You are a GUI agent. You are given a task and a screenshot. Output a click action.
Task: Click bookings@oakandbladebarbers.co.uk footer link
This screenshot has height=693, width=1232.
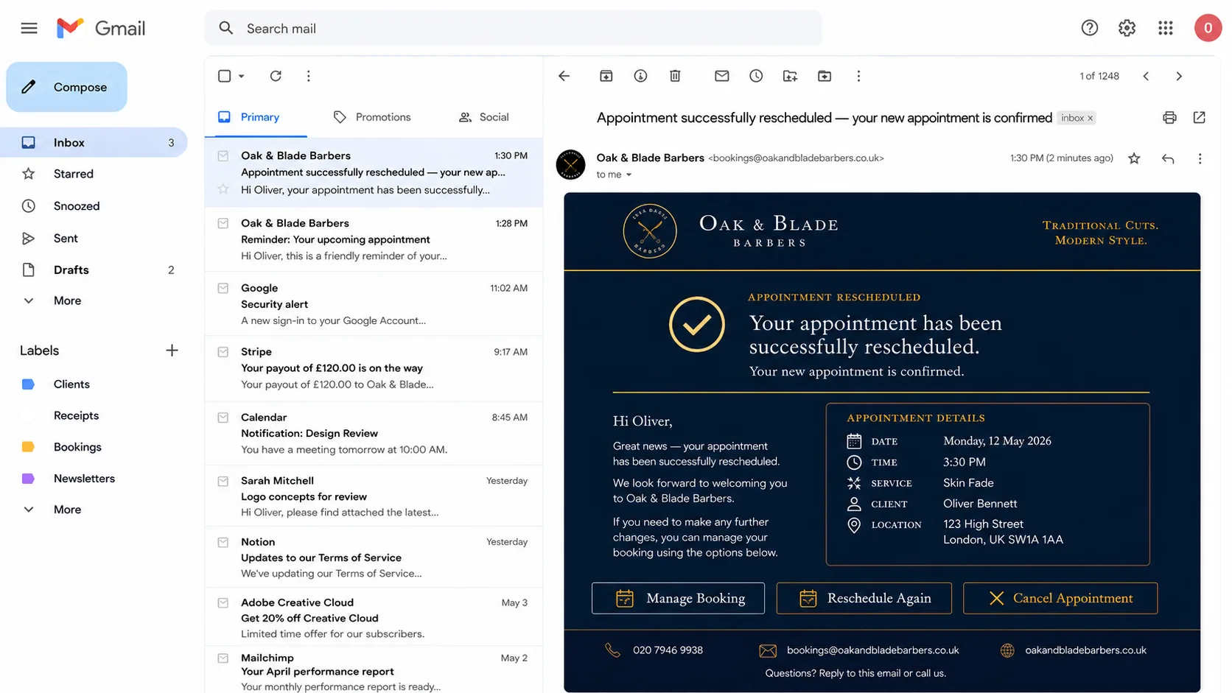click(x=872, y=650)
